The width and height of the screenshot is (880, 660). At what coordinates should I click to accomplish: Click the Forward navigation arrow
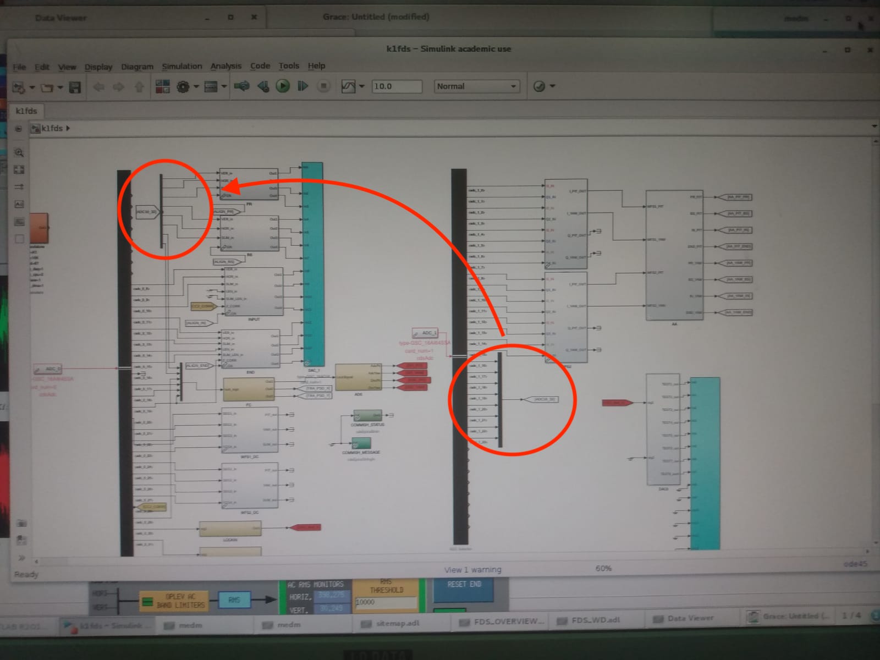click(118, 86)
